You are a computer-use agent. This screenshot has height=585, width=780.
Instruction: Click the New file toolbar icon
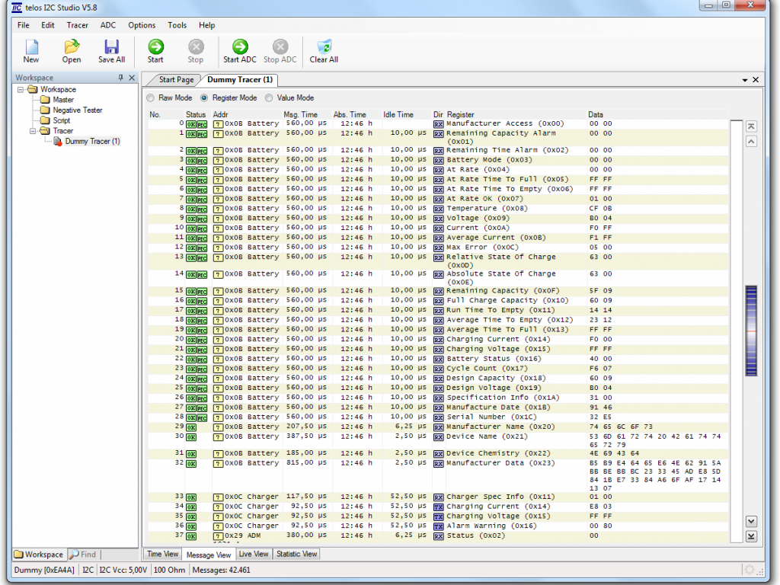(31, 51)
